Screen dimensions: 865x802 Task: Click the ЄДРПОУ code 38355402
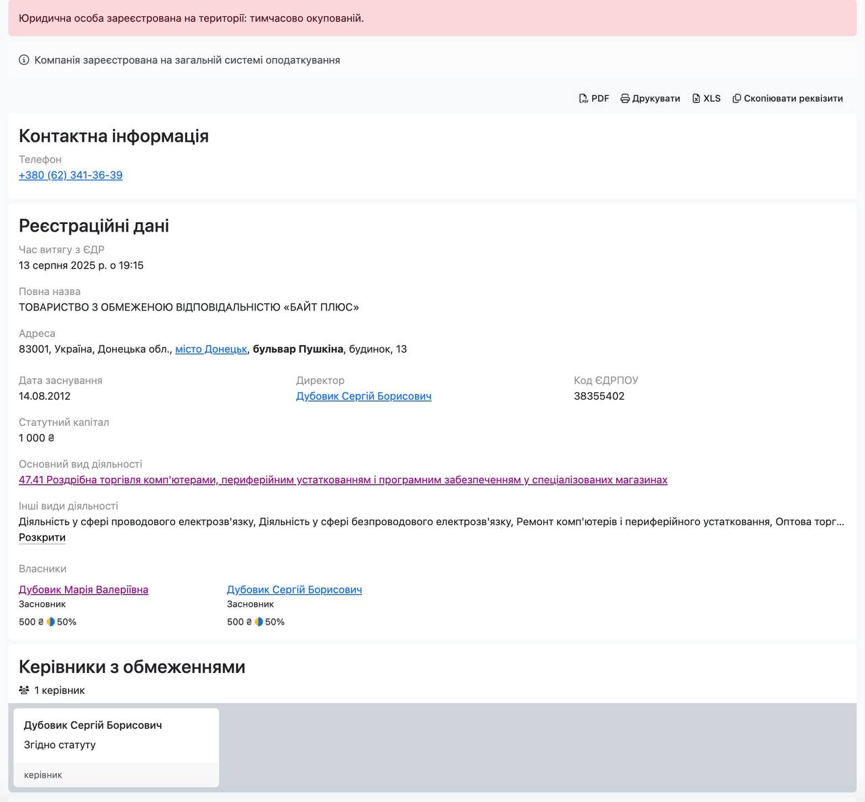[599, 396]
